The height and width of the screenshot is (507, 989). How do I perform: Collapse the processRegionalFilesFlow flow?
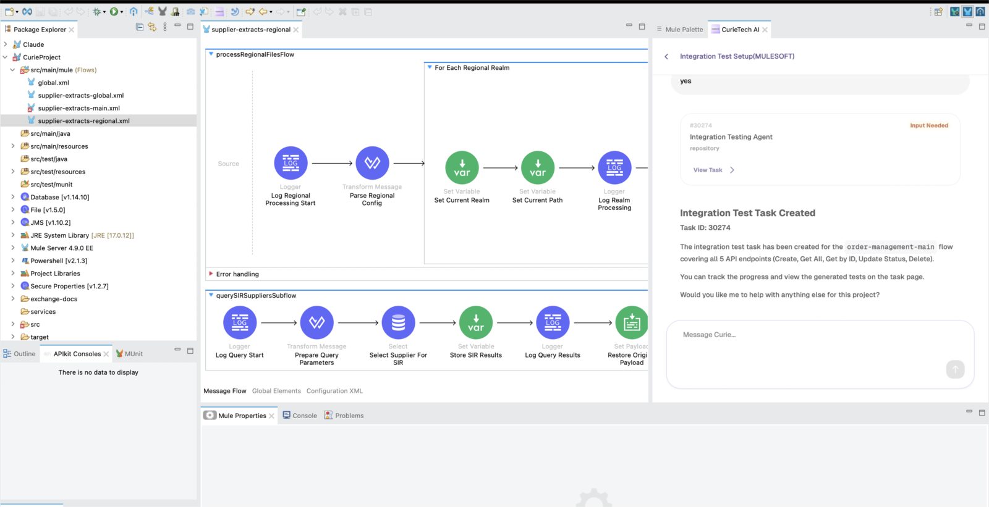pos(211,54)
